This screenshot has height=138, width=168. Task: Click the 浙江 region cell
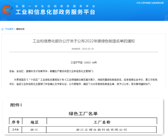point(34,130)
